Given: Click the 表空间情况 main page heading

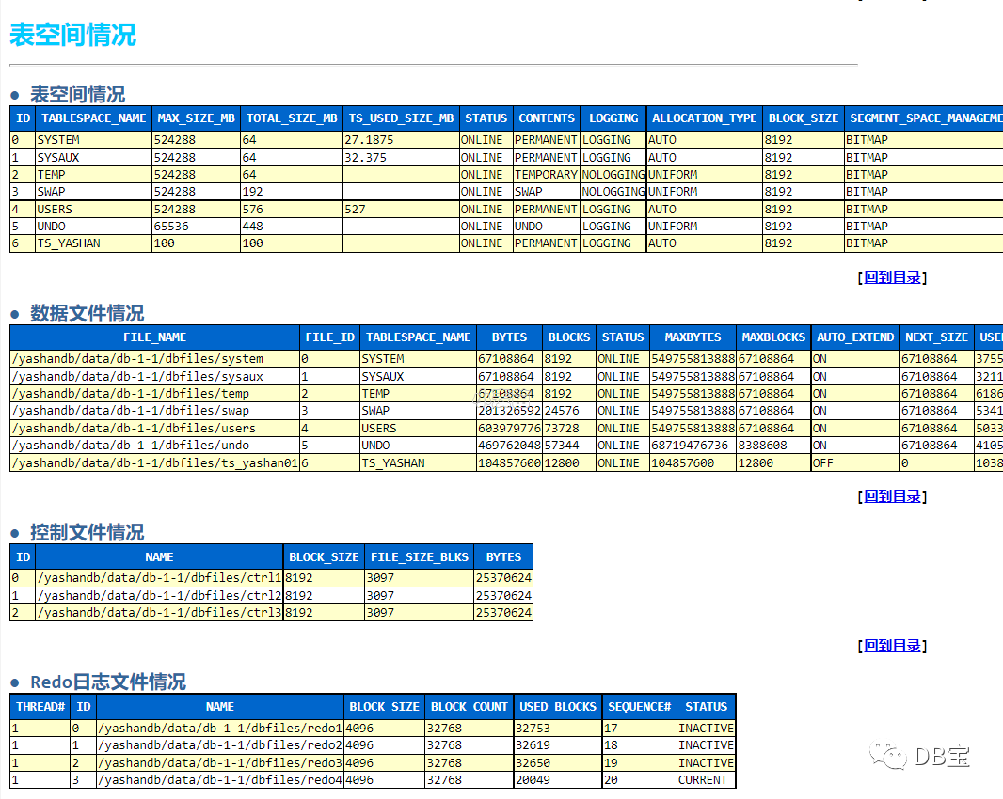Looking at the screenshot, I should [73, 35].
